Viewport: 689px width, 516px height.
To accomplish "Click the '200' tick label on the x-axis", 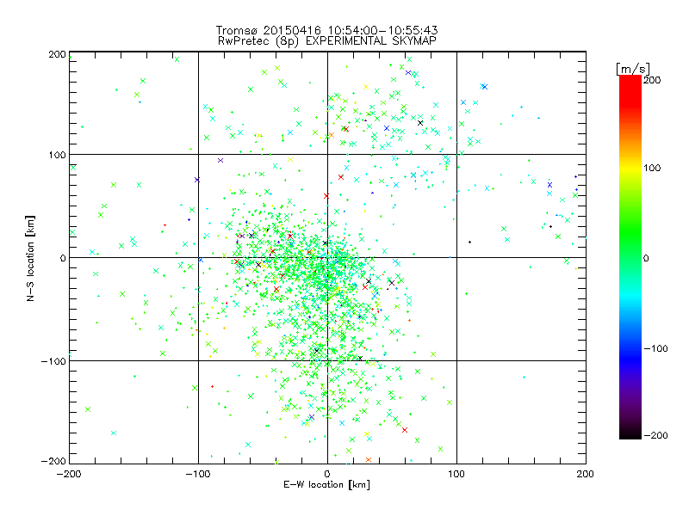I will coord(586,474).
